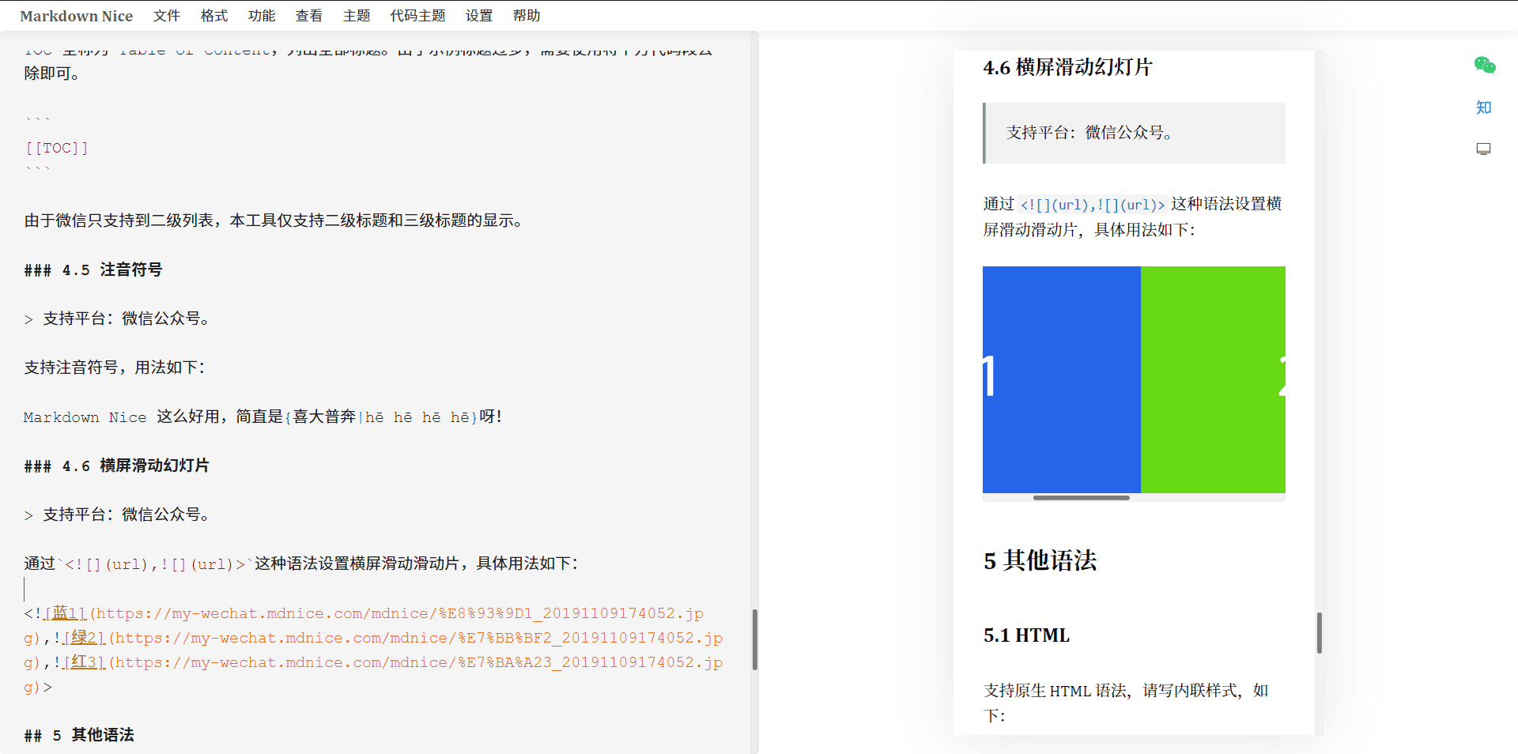Copy to Zhihu with 知 icon

coord(1484,107)
